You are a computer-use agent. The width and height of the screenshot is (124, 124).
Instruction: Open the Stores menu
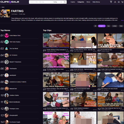[x=88, y=2]
